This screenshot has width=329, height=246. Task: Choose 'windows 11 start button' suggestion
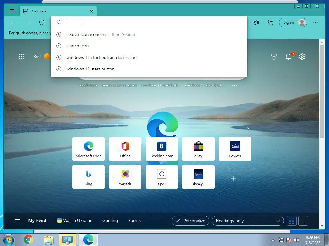click(x=149, y=69)
